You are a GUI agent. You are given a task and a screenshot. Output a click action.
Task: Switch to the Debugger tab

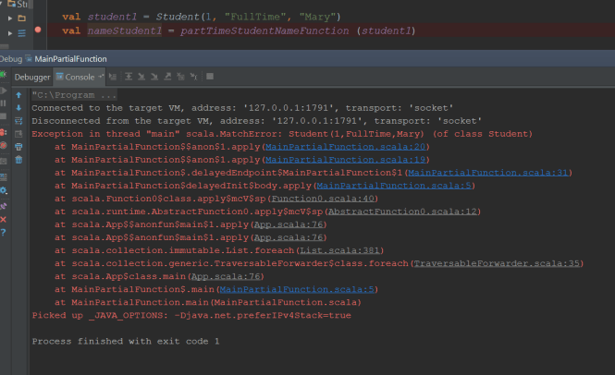click(x=32, y=78)
